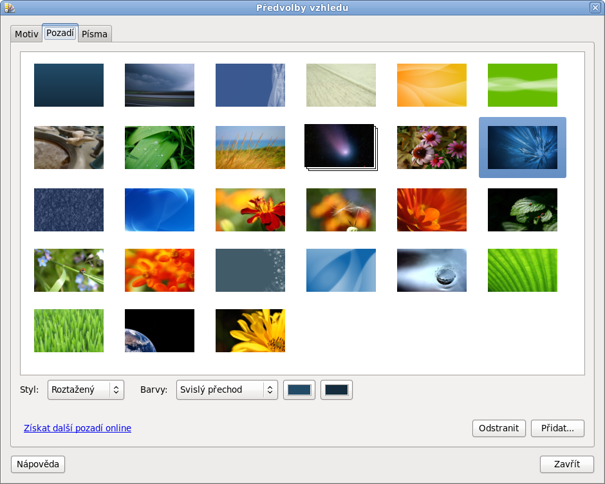This screenshot has height=484, width=605.
Task: Close the dialog with Zavřít button
Action: pos(567,464)
